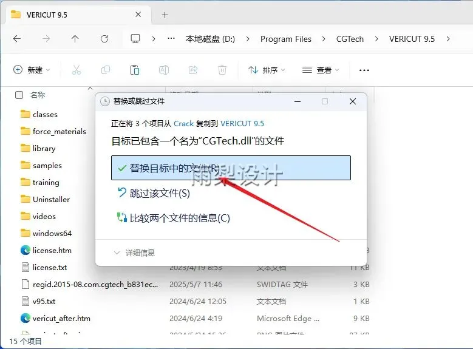Viewport: 473px width, 349px height.
Task: Open a new Explorer tab
Action: (x=165, y=15)
